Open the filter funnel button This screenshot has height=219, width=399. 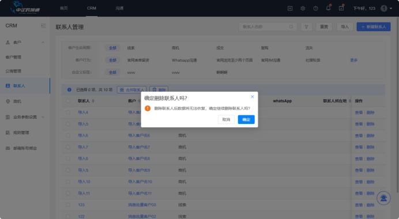[x=306, y=27]
